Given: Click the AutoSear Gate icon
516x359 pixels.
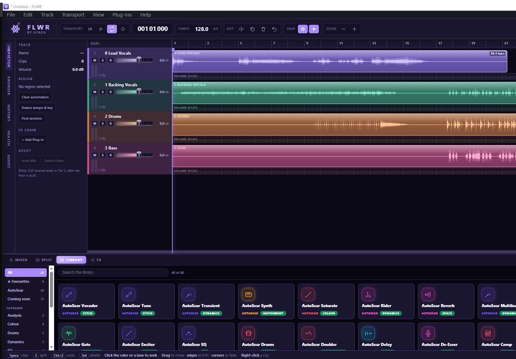Looking at the screenshot, I should (x=69, y=333).
